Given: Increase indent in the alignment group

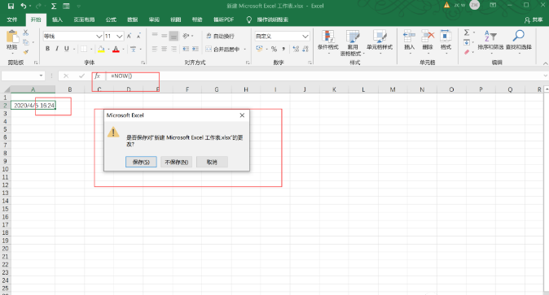Looking at the screenshot, I should [x=195, y=50].
